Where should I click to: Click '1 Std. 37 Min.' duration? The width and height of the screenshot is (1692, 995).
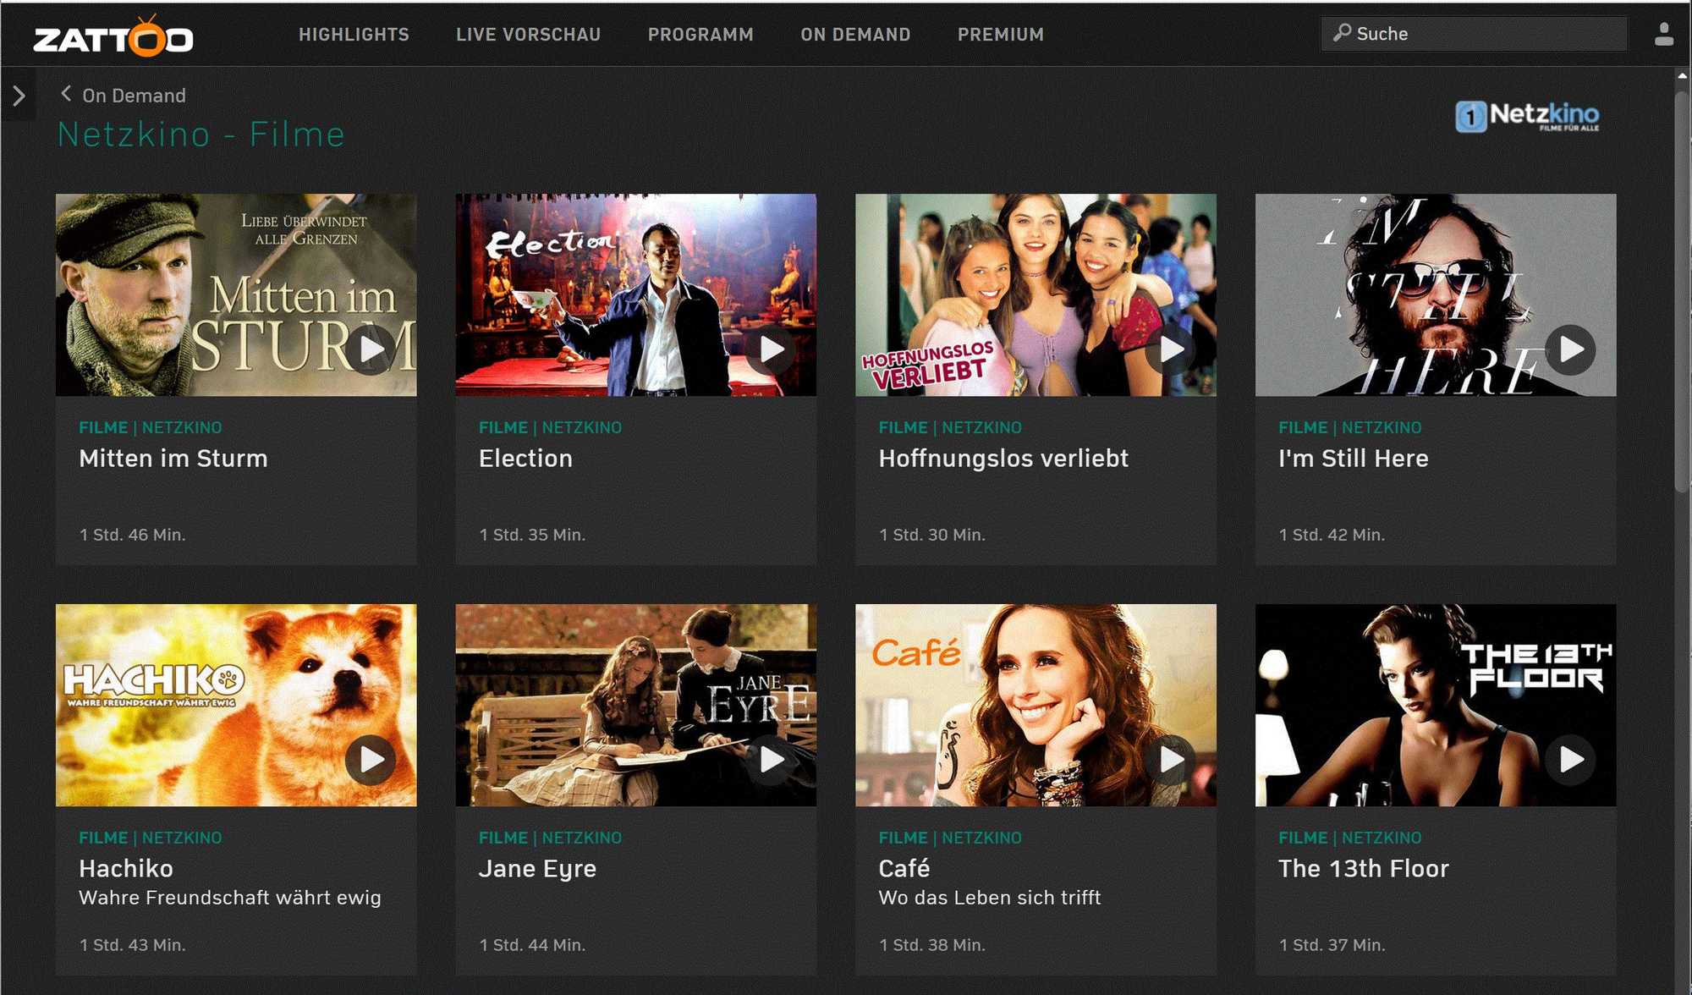1332,945
